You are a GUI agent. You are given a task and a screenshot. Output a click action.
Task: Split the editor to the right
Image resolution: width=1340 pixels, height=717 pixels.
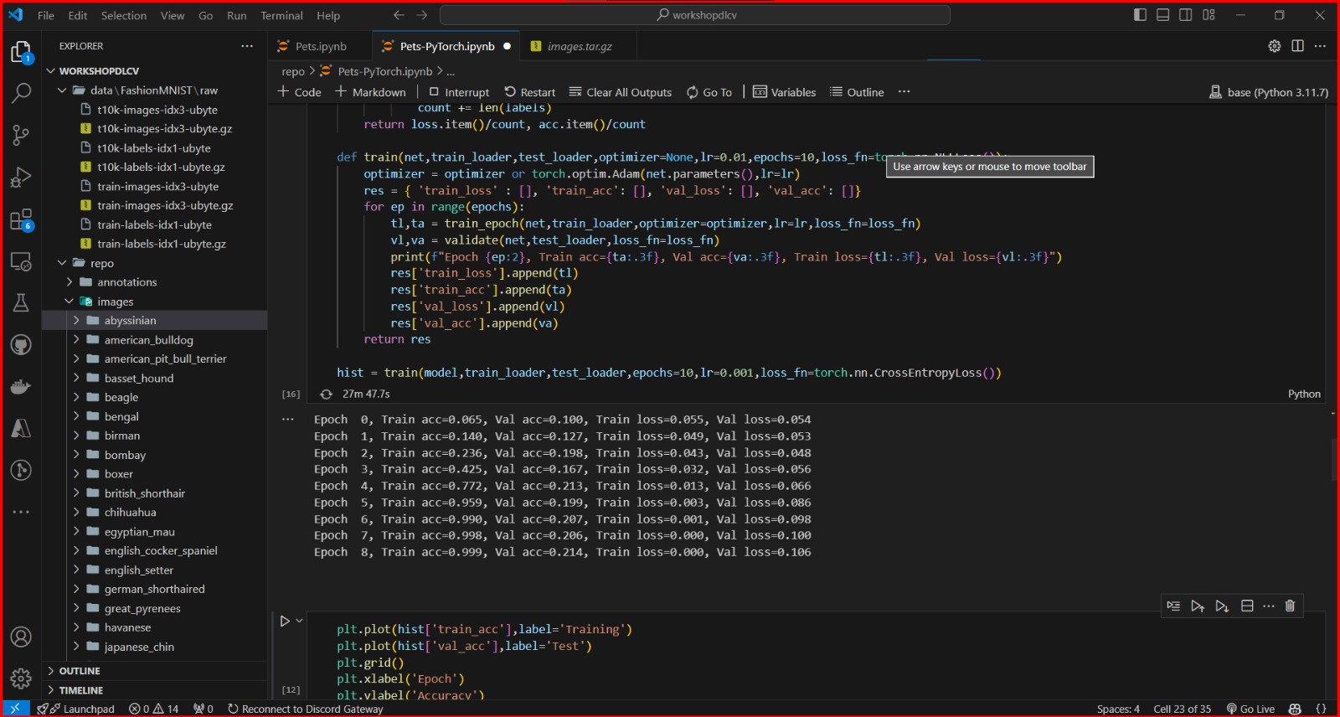1297,46
